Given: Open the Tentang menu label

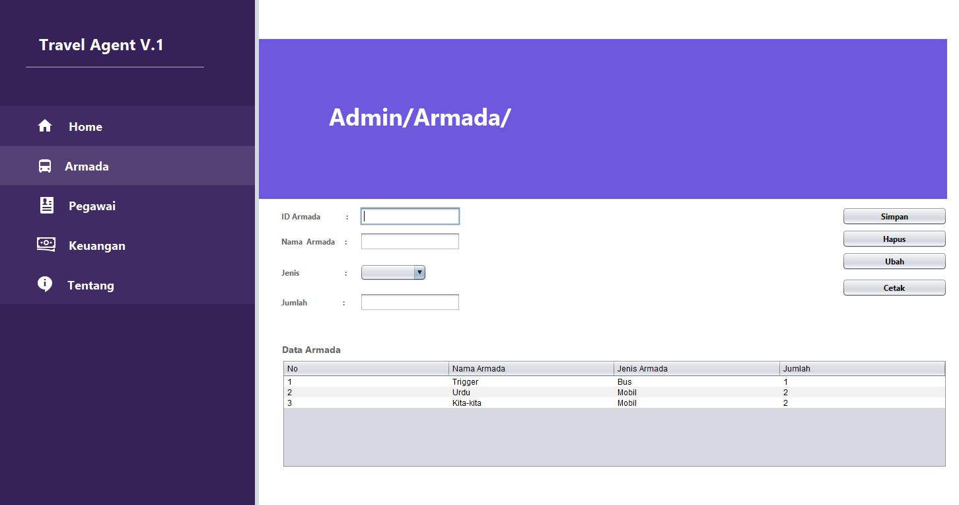Looking at the screenshot, I should pyautogui.click(x=90, y=286).
